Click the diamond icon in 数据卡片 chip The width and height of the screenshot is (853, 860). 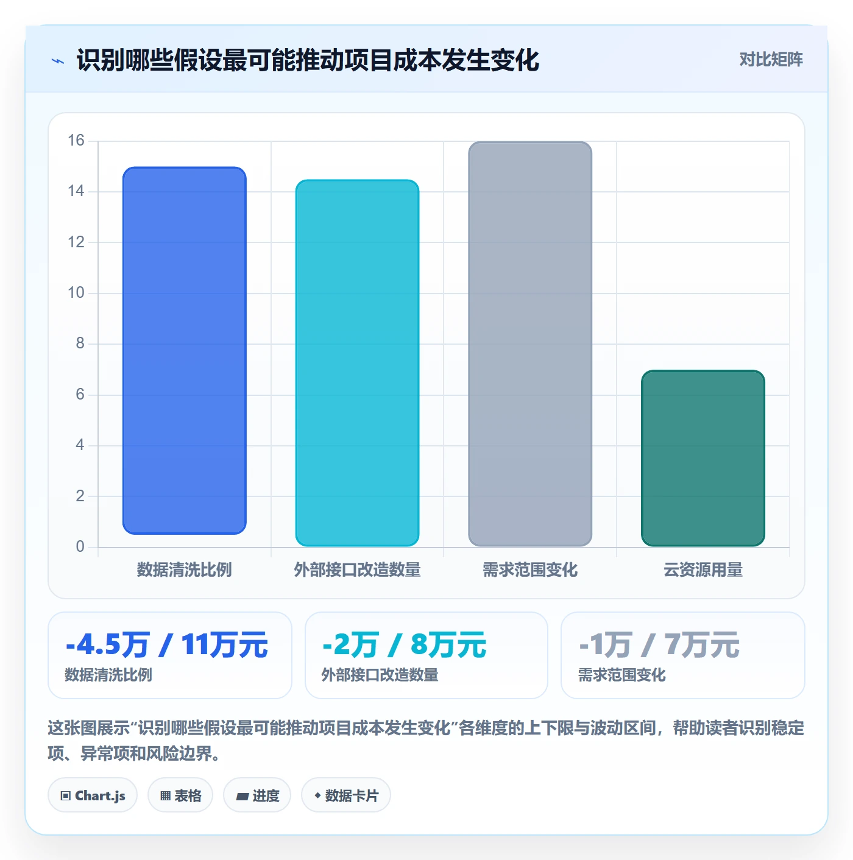pos(317,795)
